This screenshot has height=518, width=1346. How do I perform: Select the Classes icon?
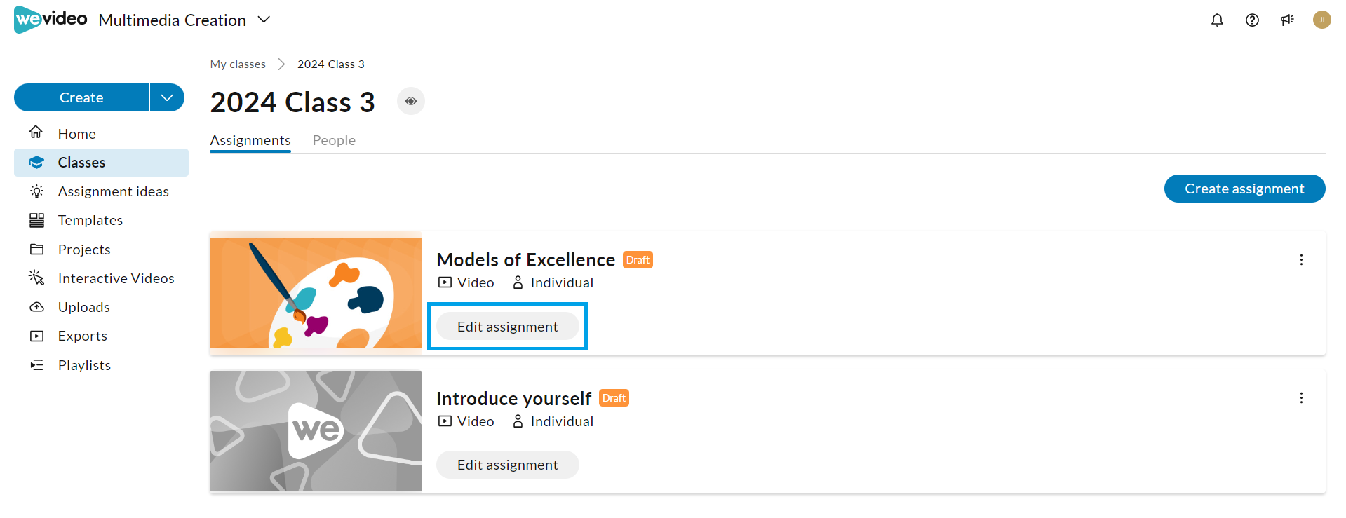point(36,162)
